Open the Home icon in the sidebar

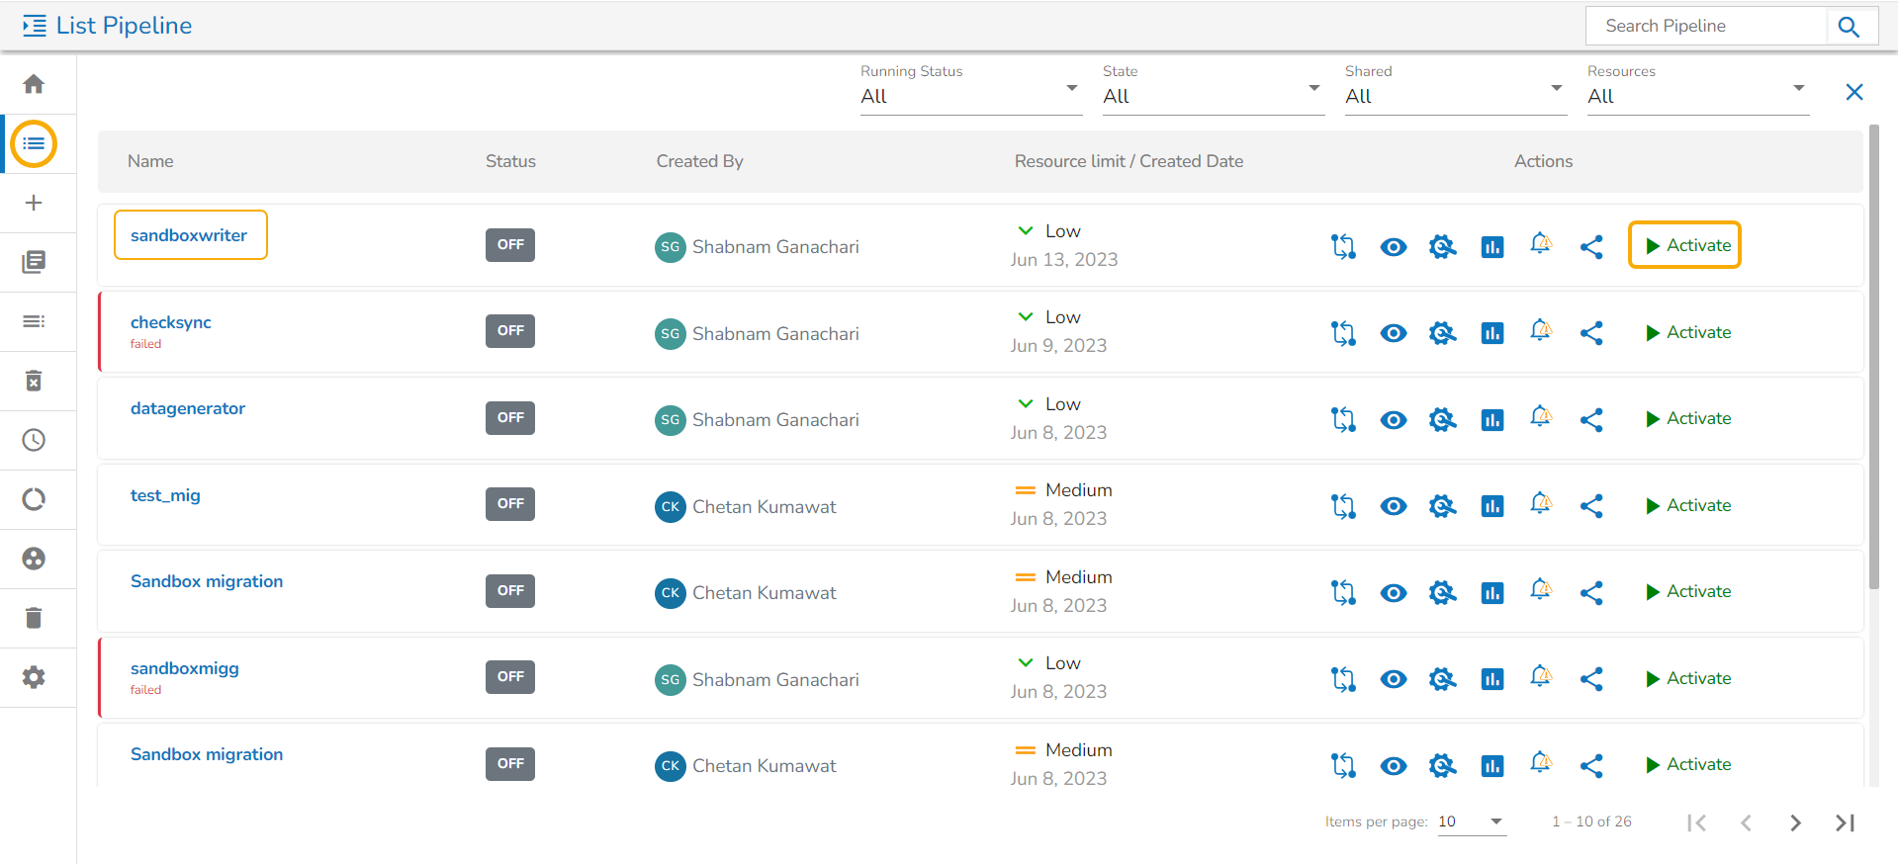click(34, 84)
